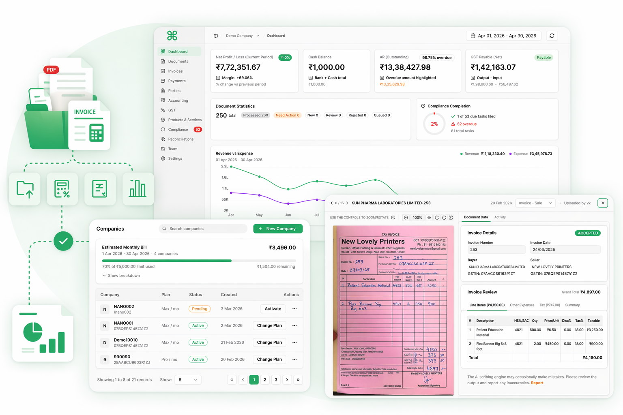
Task: Toggle the sidebar panel icon beside Demo Company
Action: pyautogui.click(x=216, y=36)
